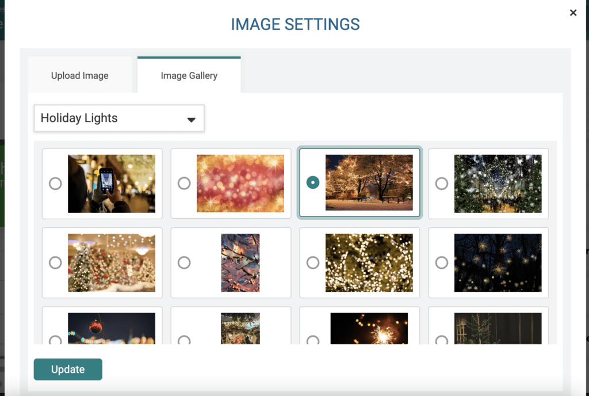Click the snowy park trees thumbnail

point(369,182)
